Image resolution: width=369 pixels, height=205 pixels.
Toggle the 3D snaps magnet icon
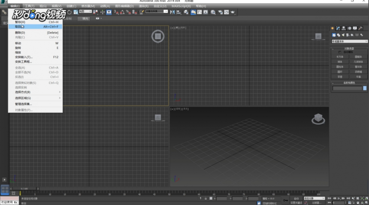point(116,12)
